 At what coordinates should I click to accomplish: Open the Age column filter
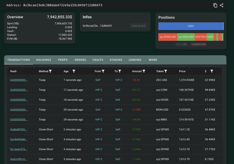tap(74, 71)
